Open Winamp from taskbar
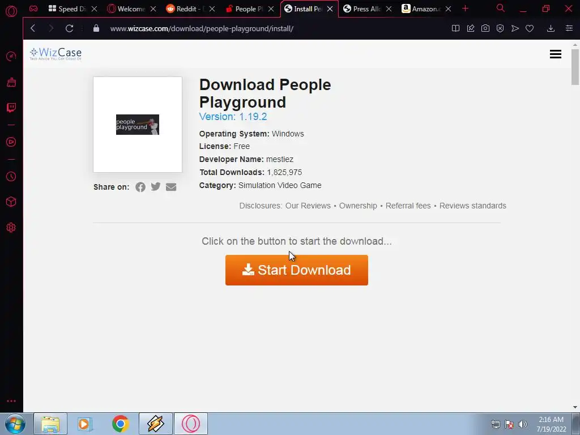 coord(156,424)
